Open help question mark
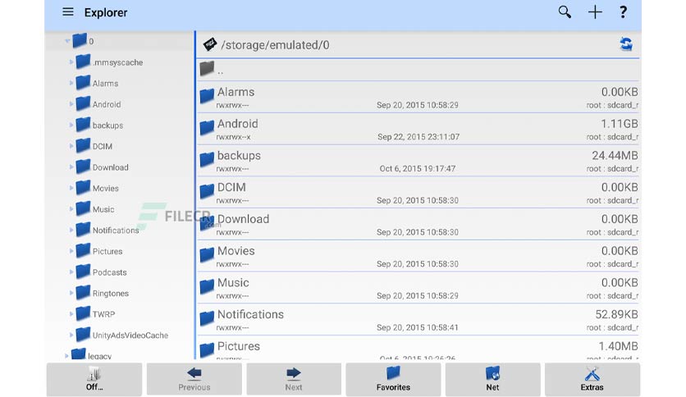Image resolution: width=686 pixels, height=397 pixels. pyautogui.click(x=623, y=11)
